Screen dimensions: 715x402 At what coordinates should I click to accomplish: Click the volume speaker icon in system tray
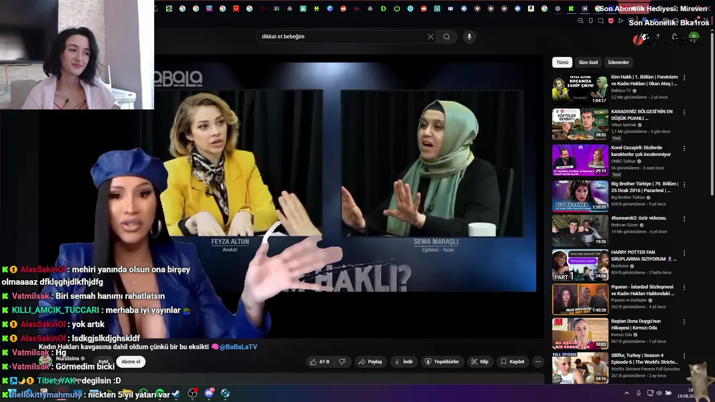(659, 393)
